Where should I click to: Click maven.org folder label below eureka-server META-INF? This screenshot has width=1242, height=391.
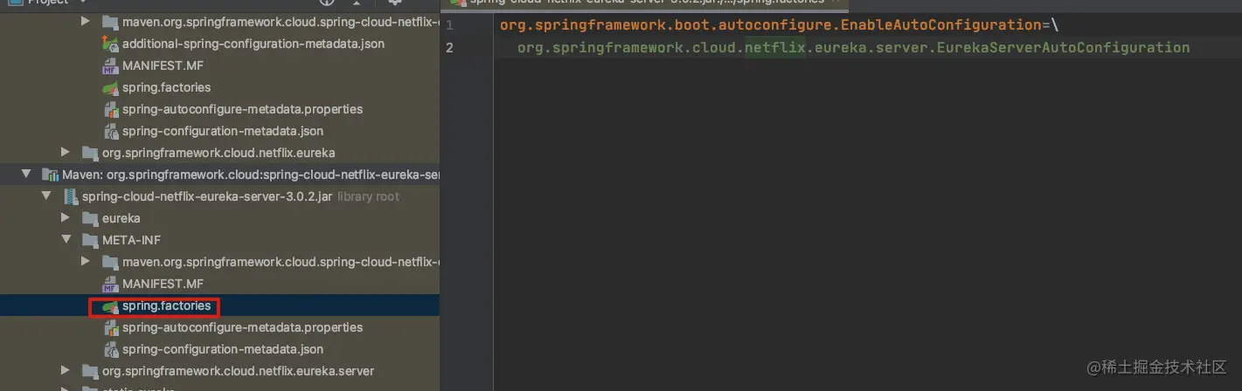[x=281, y=262]
